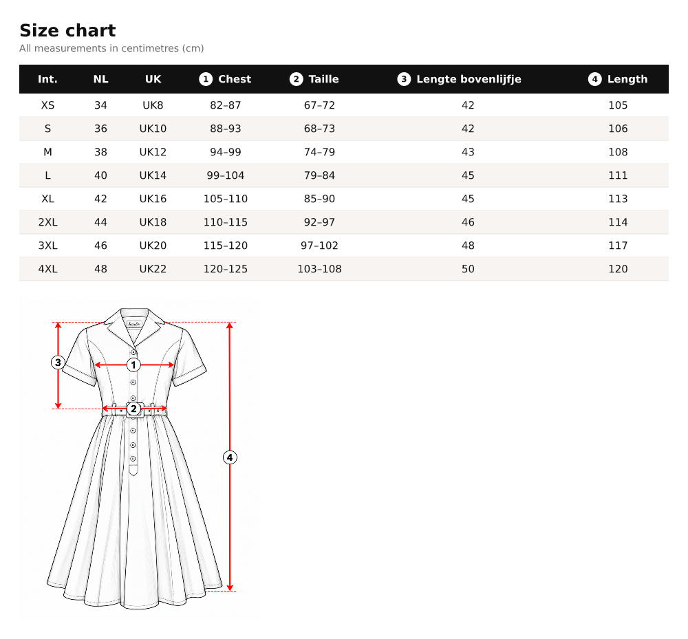Image resolution: width=688 pixels, height=639 pixels.
Task: Select the M size cell
Action: [47, 152]
